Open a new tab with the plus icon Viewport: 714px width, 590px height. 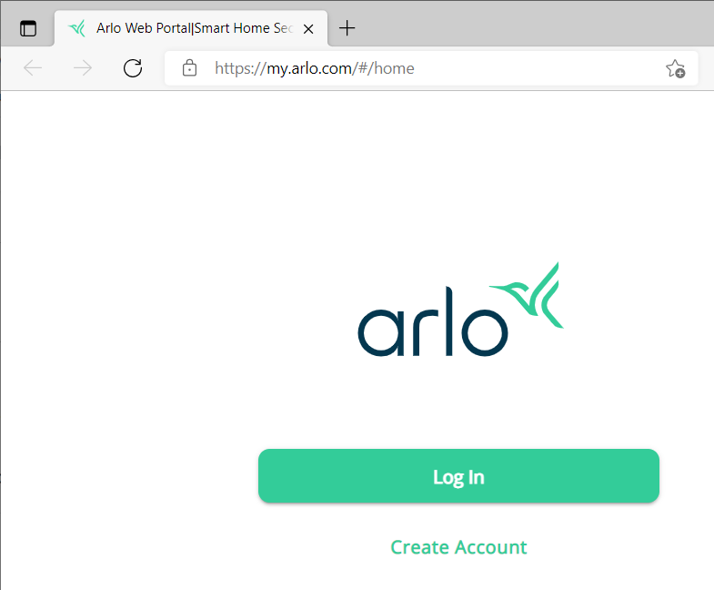pyautogui.click(x=347, y=28)
